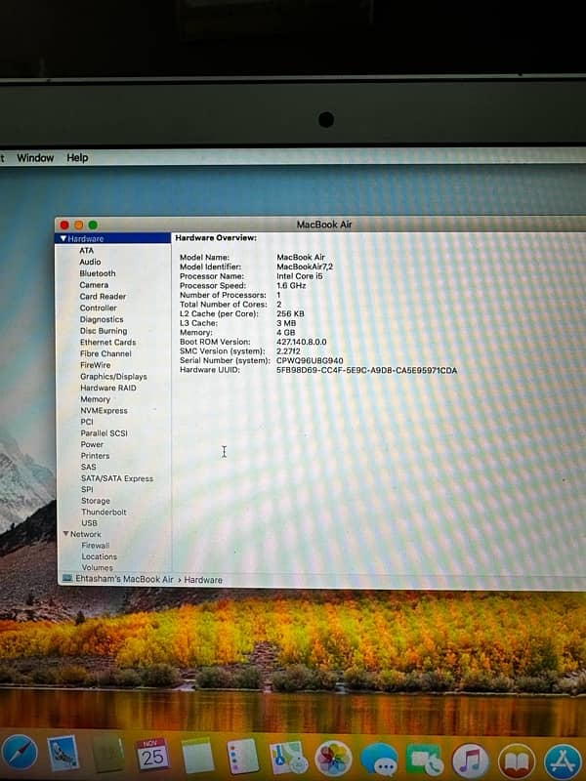This screenshot has width=586, height=781.
Task: Select Parallel SCSI in the sidebar
Action: pos(105,432)
